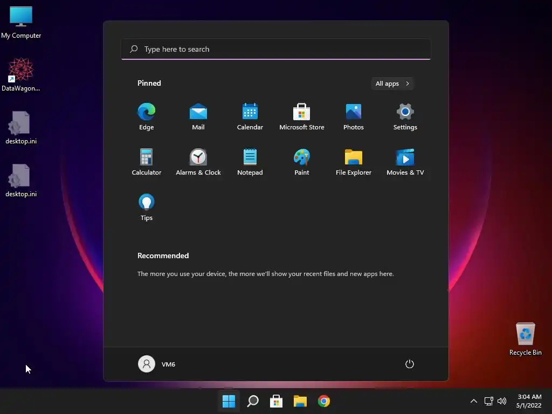Launch Google Chrome from taskbar
The height and width of the screenshot is (414, 552).
[x=324, y=401]
